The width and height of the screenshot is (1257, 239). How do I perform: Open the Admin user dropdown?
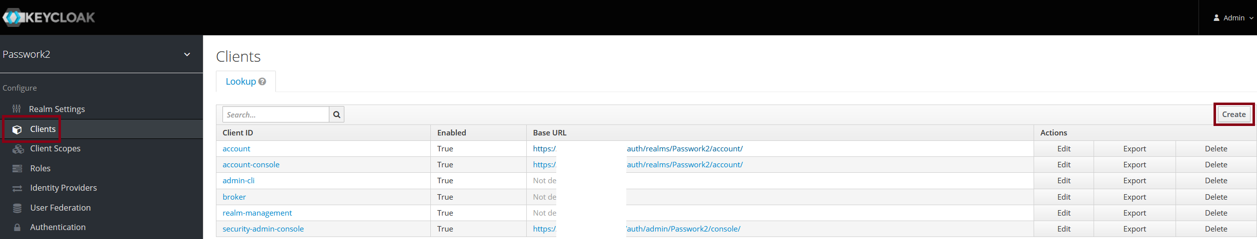coord(1234,18)
